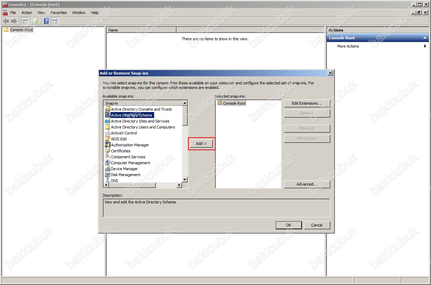This screenshot has width=431, height=285.
Task: Open the Window menu
Action: click(79, 13)
